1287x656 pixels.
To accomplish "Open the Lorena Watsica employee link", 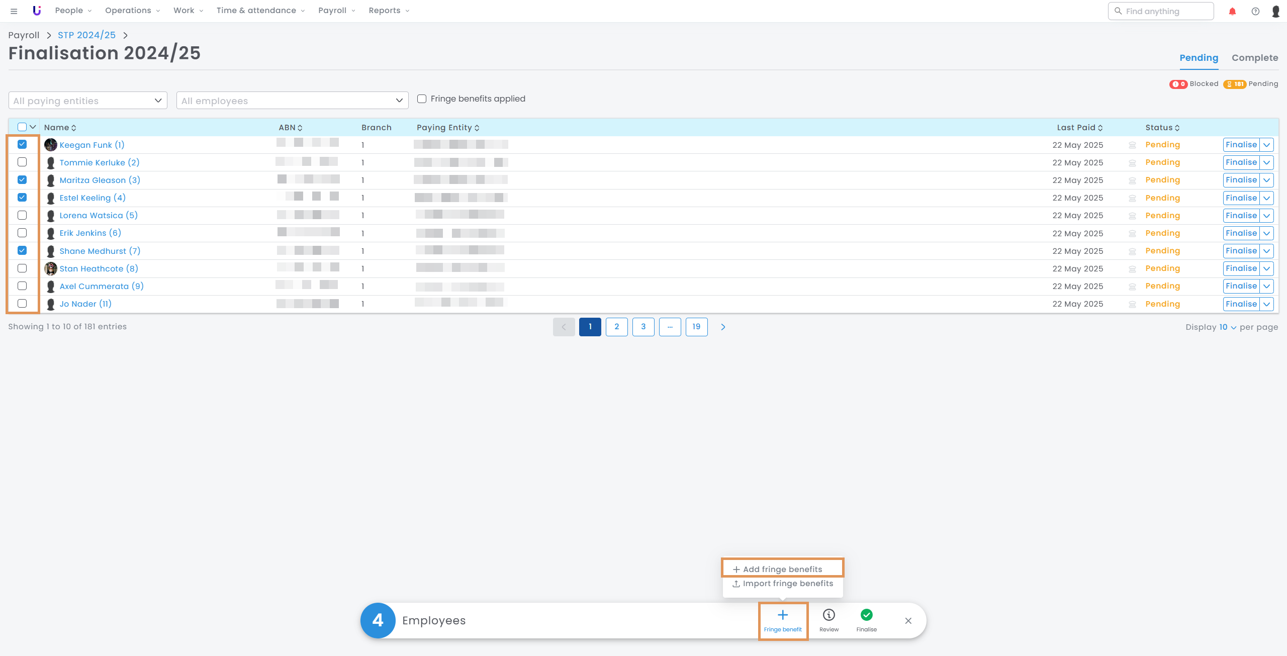I will (x=99, y=215).
